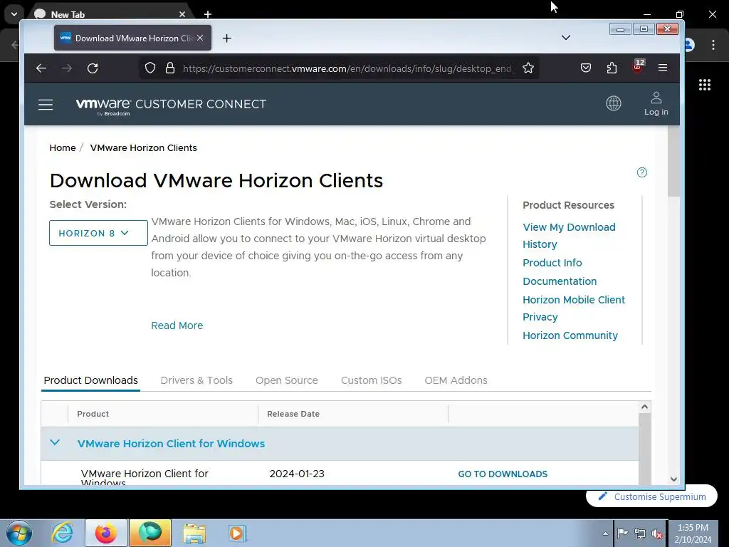The image size is (729, 547).
Task: Go to Home breadcrumb
Action: coord(63,148)
